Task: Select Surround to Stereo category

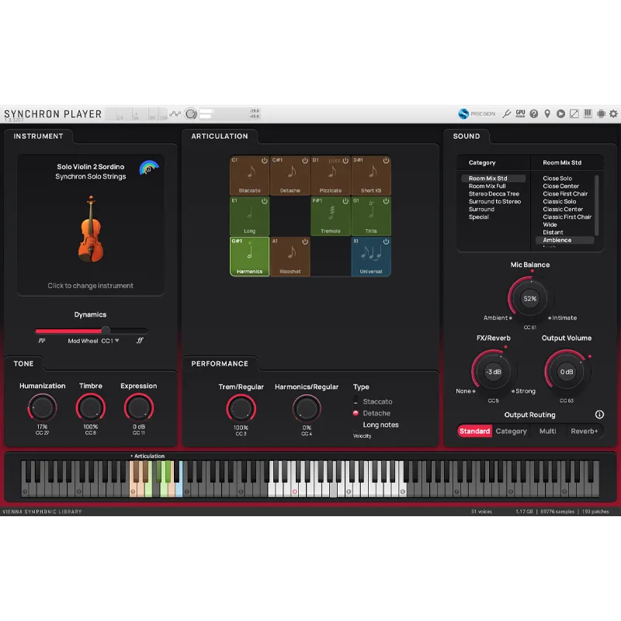Action: (494, 202)
